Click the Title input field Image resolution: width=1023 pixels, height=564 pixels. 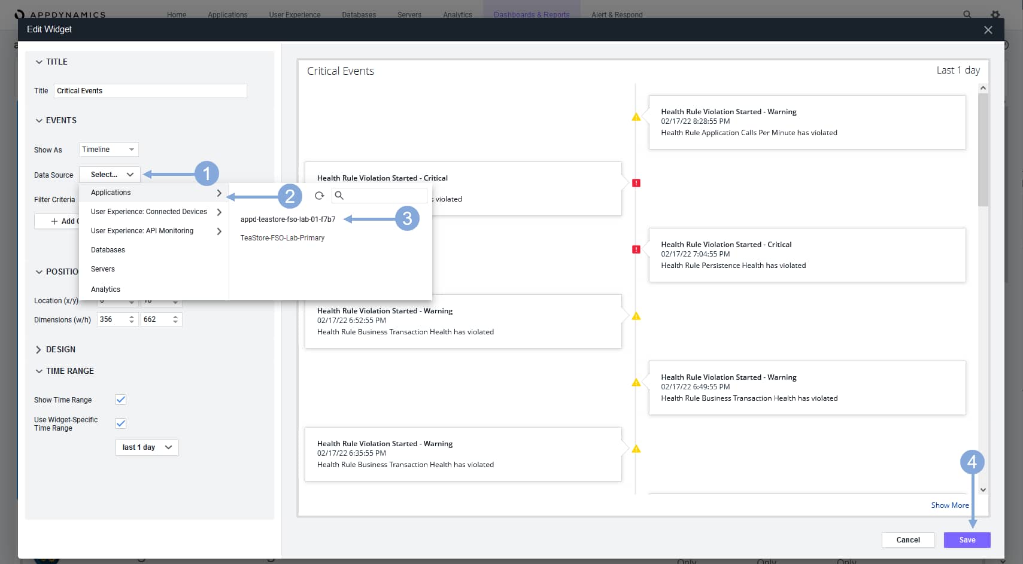(x=150, y=91)
